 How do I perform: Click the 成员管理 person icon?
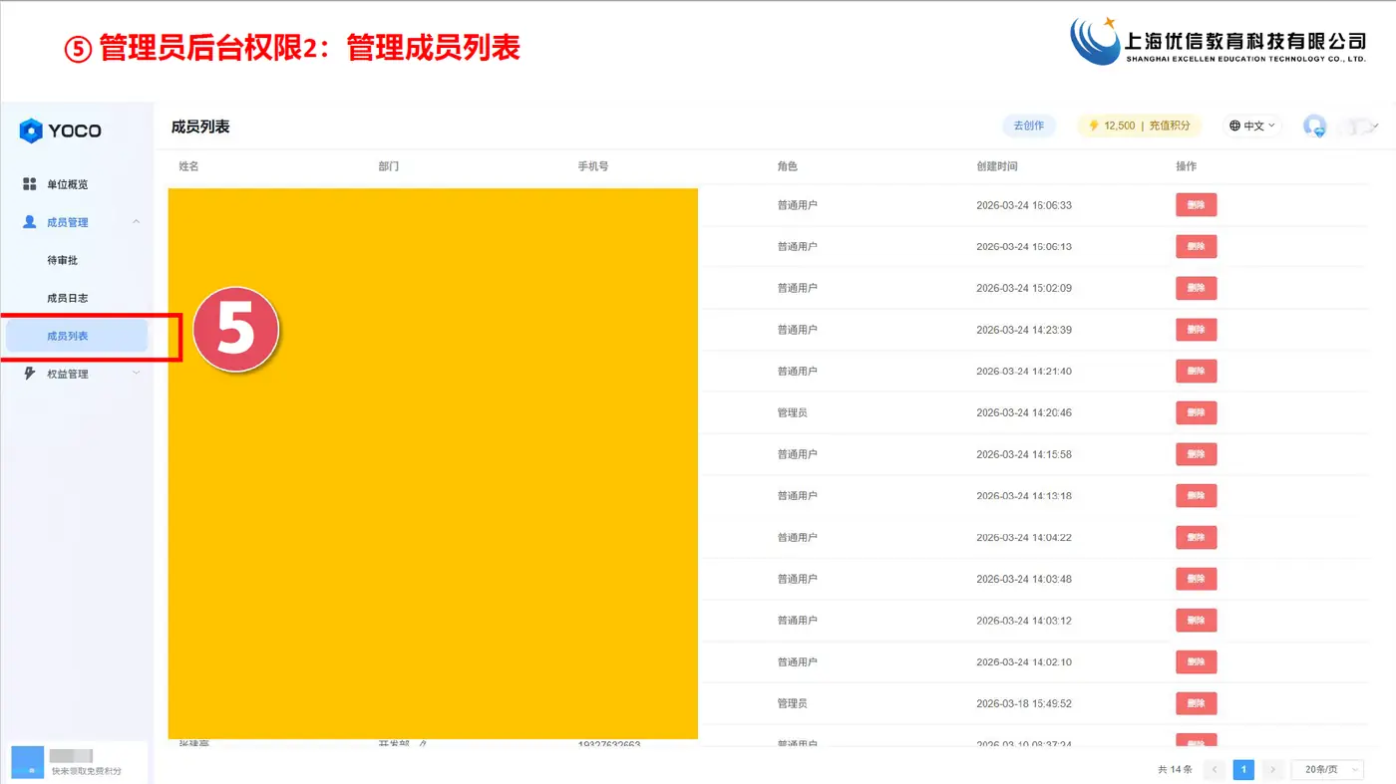point(30,222)
